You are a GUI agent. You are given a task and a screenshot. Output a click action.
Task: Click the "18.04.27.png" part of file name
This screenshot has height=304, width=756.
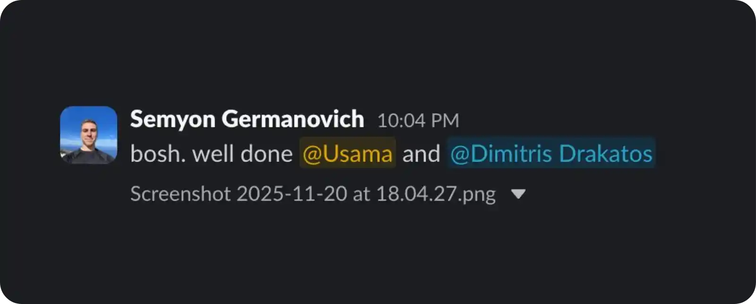coord(436,194)
